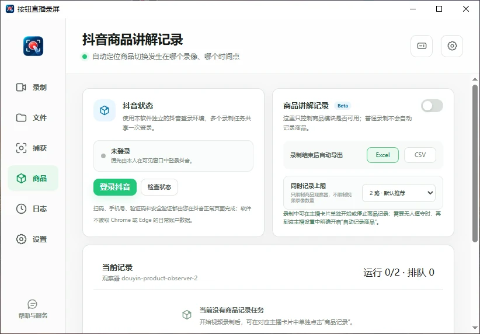Click the 登录抖音 button
480x334 pixels.
tap(115, 187)
